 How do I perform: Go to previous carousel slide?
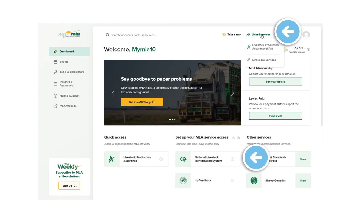[113, 93]
